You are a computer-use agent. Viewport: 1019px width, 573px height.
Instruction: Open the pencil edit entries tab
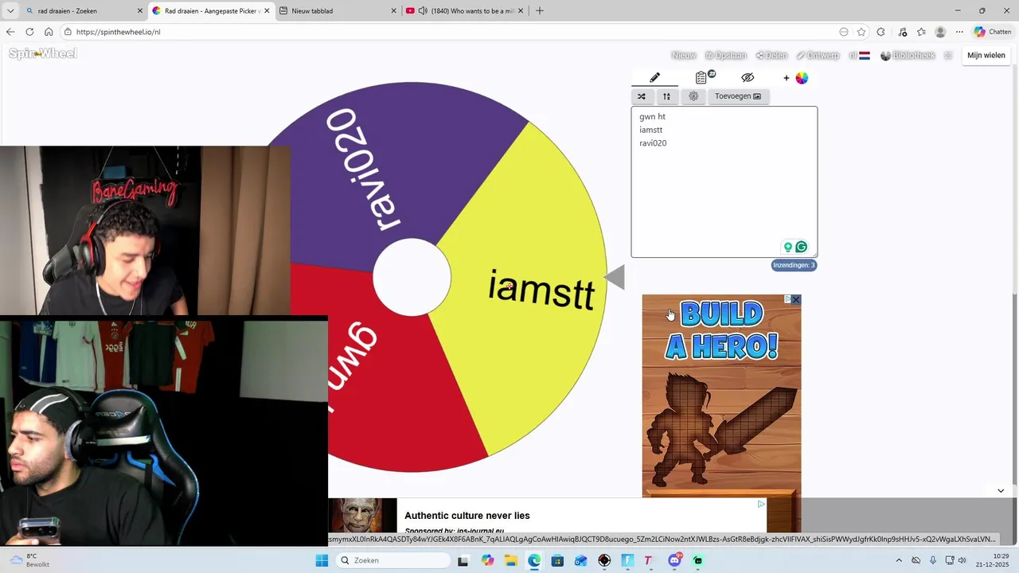[654, 77]
